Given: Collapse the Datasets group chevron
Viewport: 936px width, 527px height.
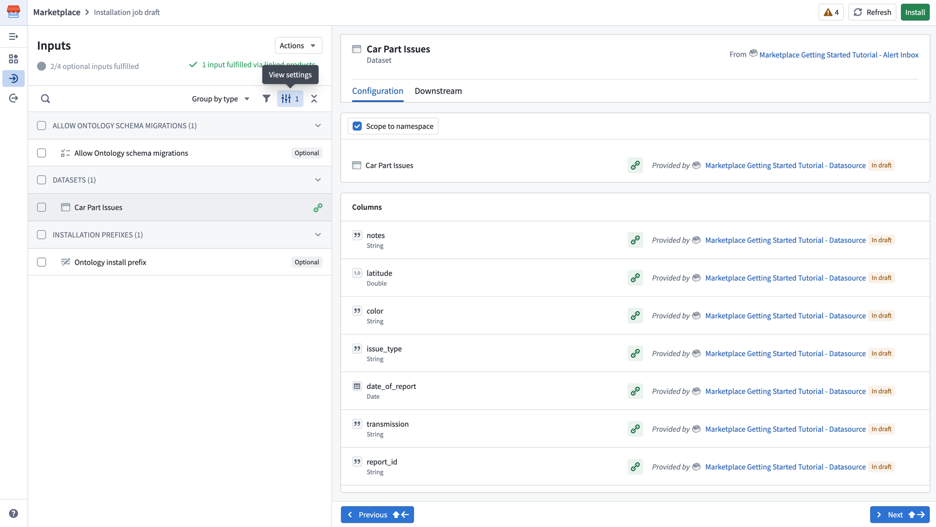Looking at the screenshot, I should (318, 180).
